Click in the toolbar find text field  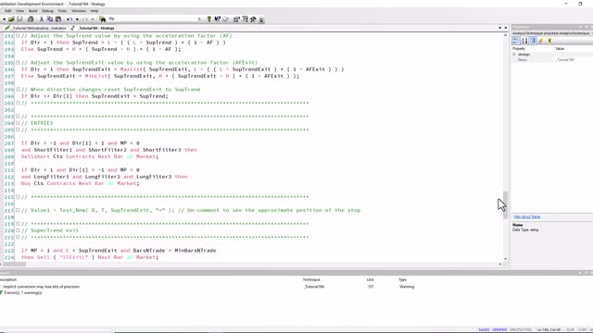click(x=152, y=18)
